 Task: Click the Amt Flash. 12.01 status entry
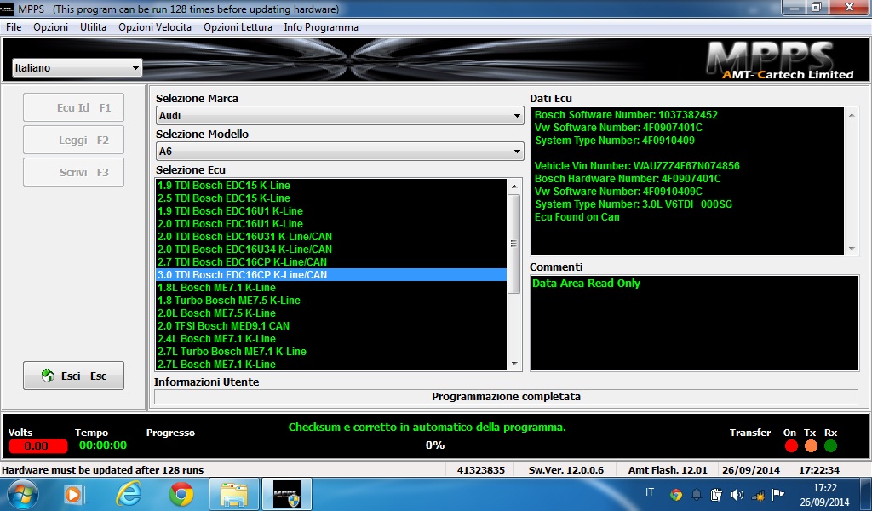tap(668, 470)
